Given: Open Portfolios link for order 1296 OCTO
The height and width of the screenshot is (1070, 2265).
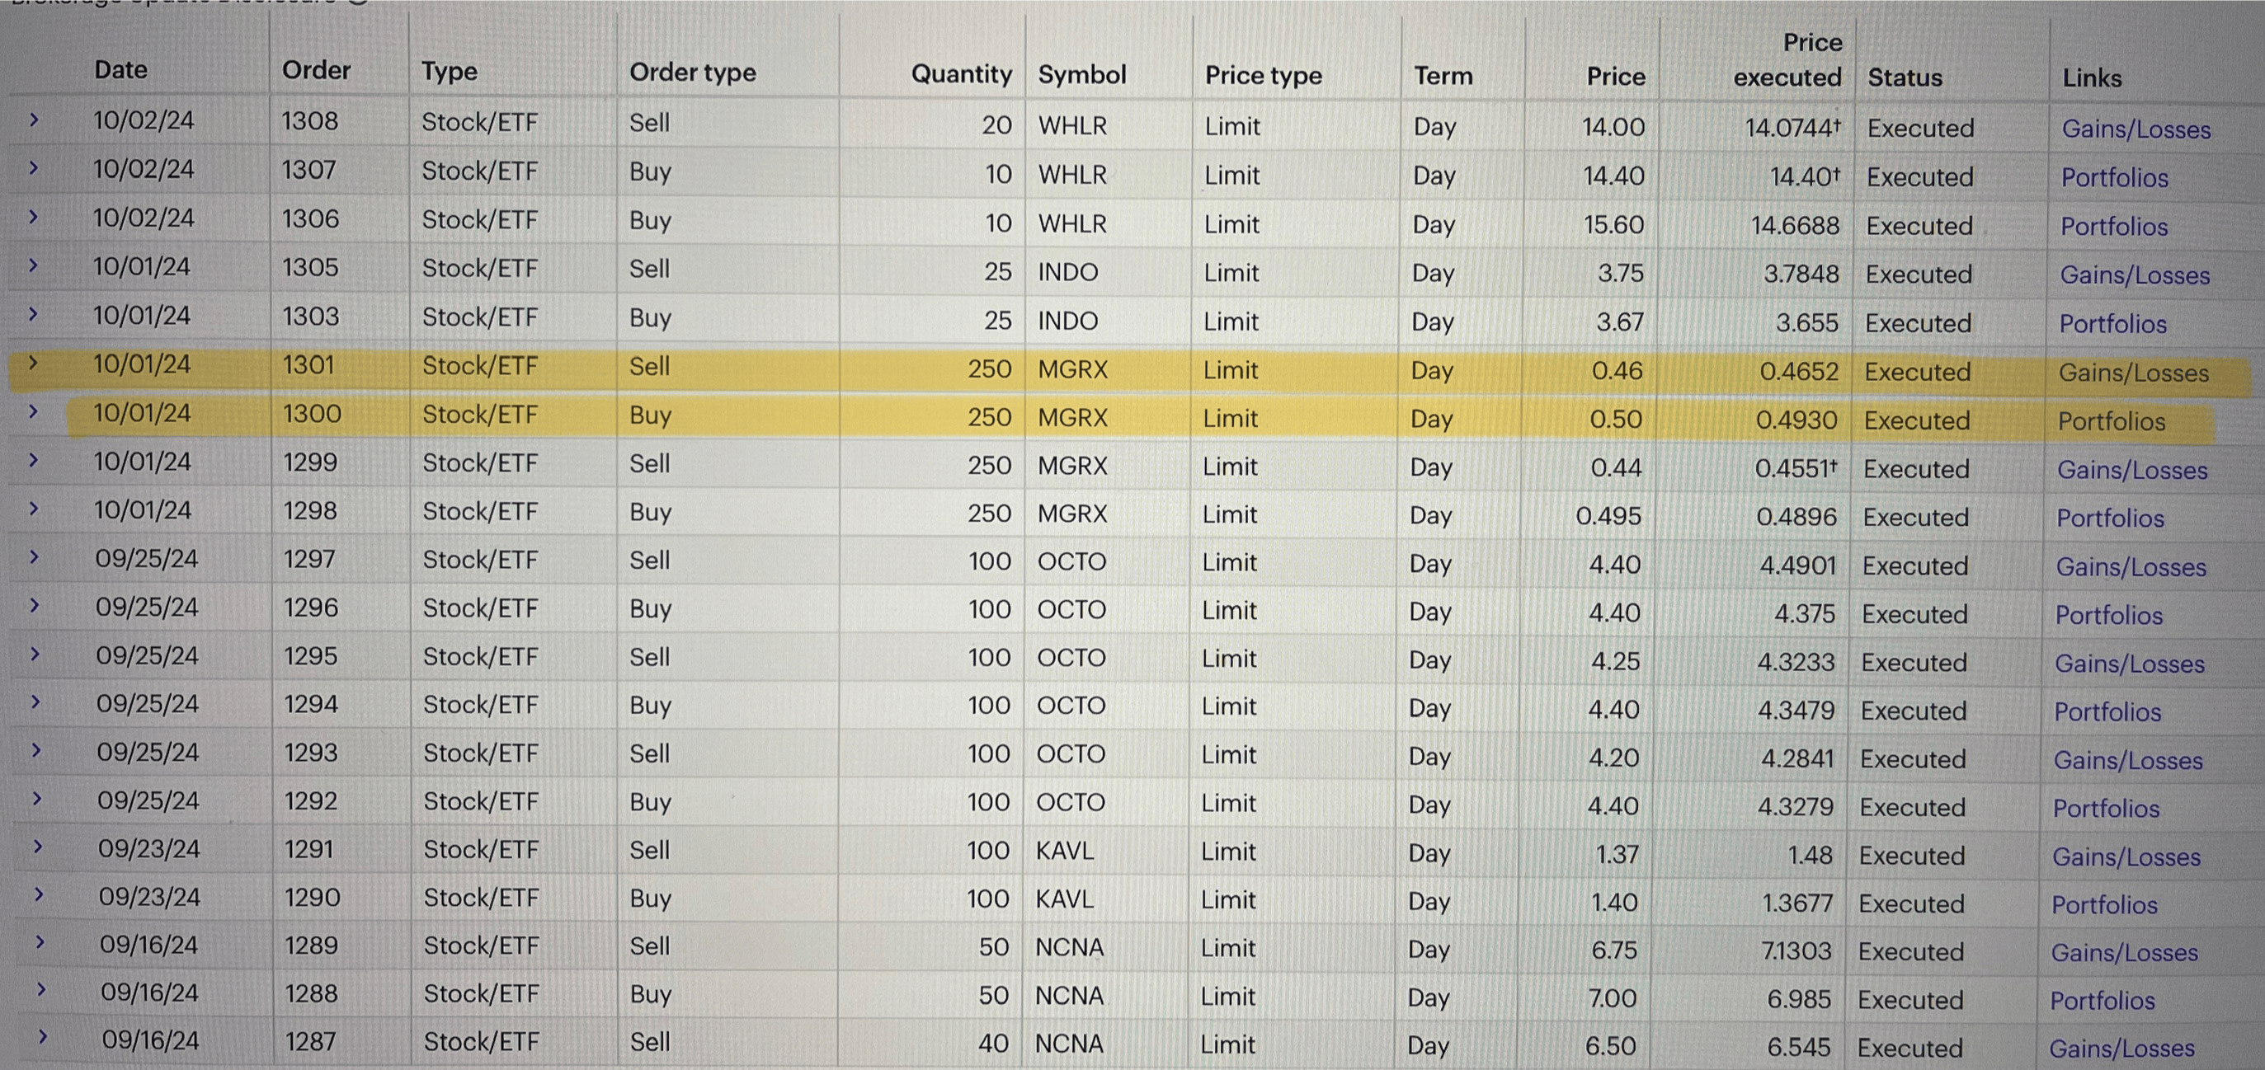Looking at the screenshot, I should point(2108,616).
